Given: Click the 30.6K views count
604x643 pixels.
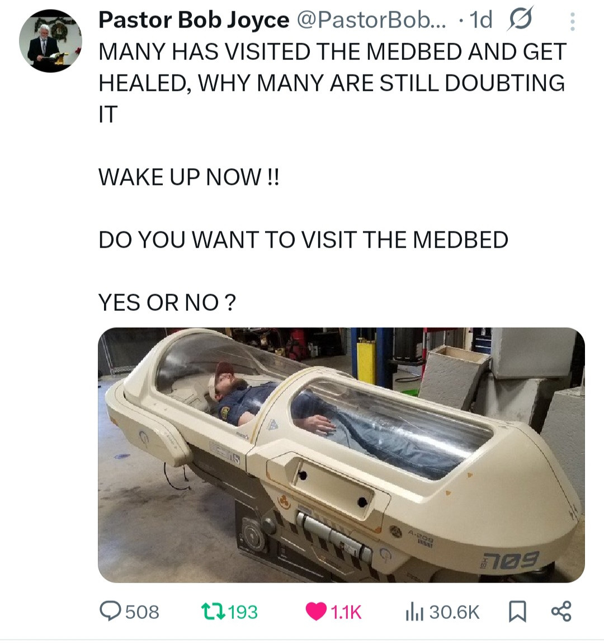Looking at the screenshot, I should pos(454,612).
